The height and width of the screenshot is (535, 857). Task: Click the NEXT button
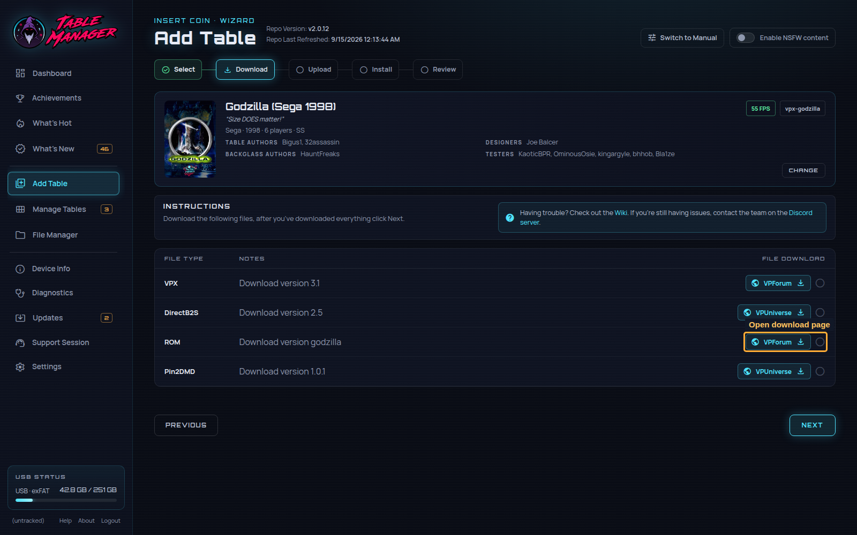coord(812,425)
